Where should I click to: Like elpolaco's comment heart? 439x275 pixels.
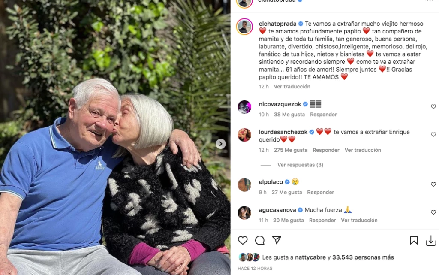433,184
